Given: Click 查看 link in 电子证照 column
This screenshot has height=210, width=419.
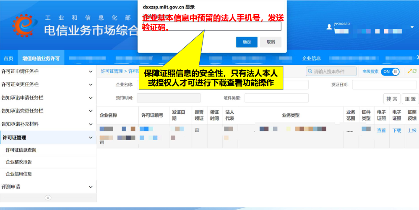Looking at the screenshot, I should (381, 131).
